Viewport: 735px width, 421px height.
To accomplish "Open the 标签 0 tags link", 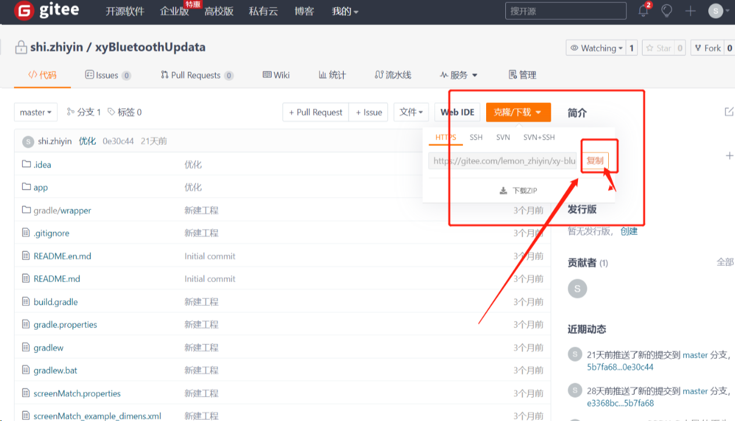I will click(124, 112).
